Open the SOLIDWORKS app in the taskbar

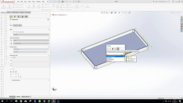pos(54,101)
